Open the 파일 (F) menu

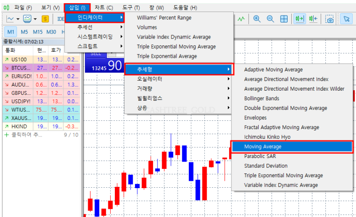[x=23, y=8]
